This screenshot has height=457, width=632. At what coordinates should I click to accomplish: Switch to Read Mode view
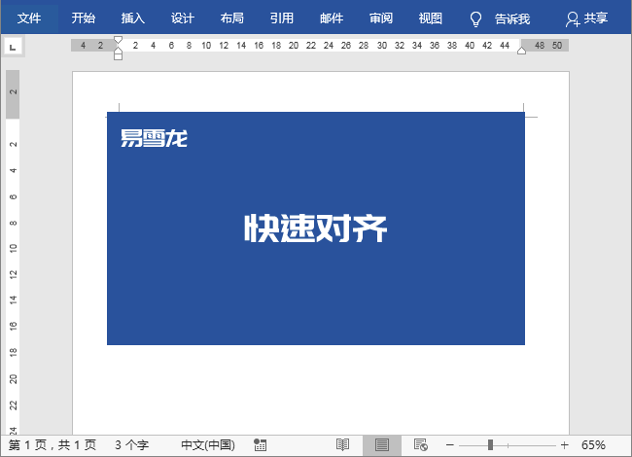pyautogui.click(x=342, y=445)
